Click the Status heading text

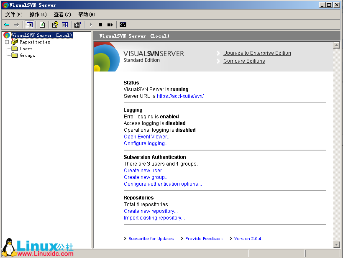(131, 83)
